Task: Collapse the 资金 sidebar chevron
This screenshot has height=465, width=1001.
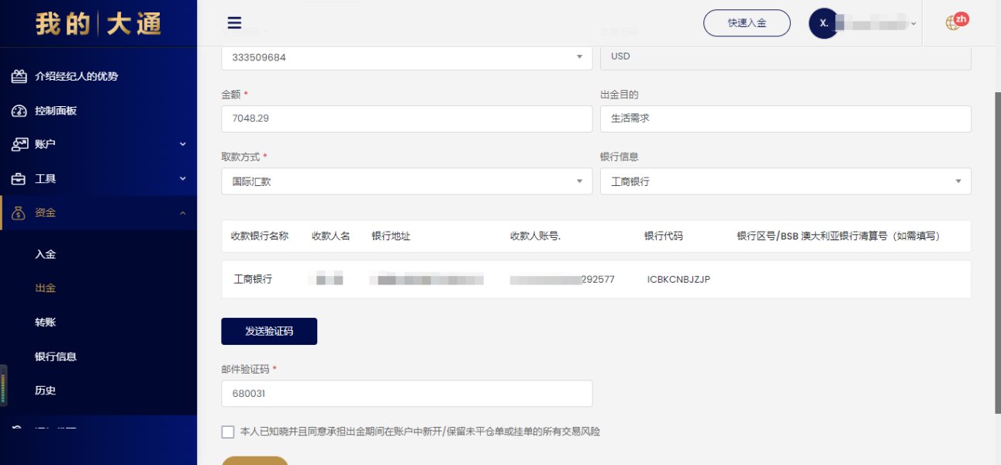Action: pyautogui.click(x=183, y=212)
